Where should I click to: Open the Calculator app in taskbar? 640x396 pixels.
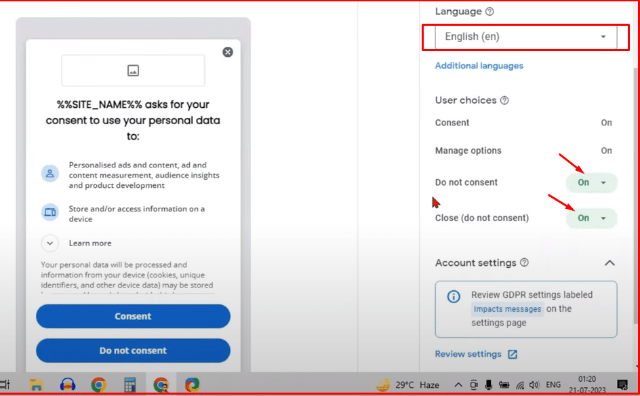point(129,384)
